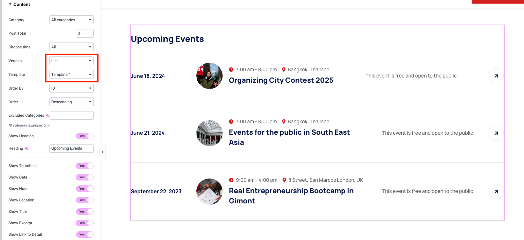Open the Version dropdown set to List

click(71, 61)
